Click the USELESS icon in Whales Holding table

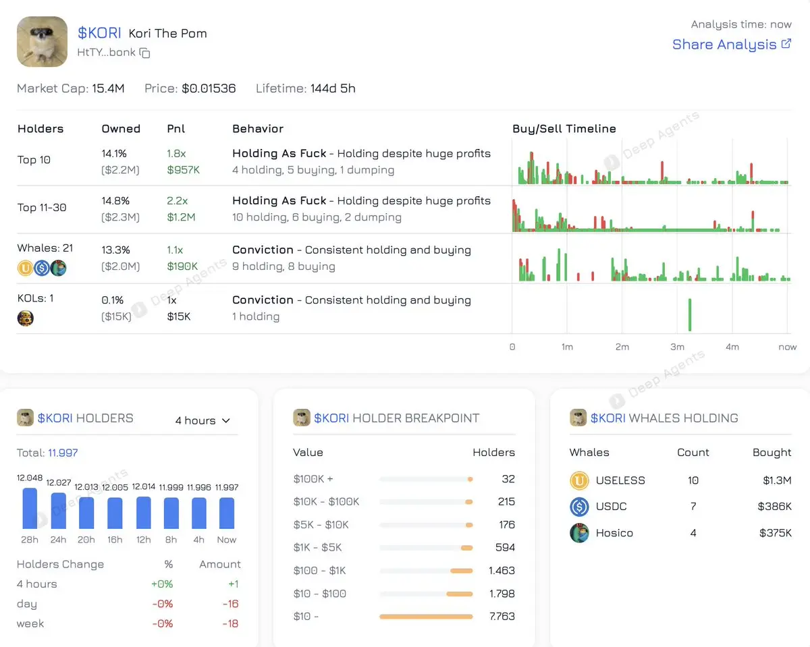[579, 480]
